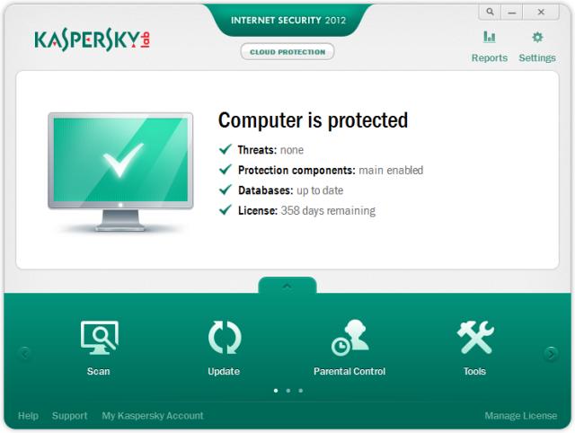
Task: Click Manage License link
Action: tap(521, 415)
